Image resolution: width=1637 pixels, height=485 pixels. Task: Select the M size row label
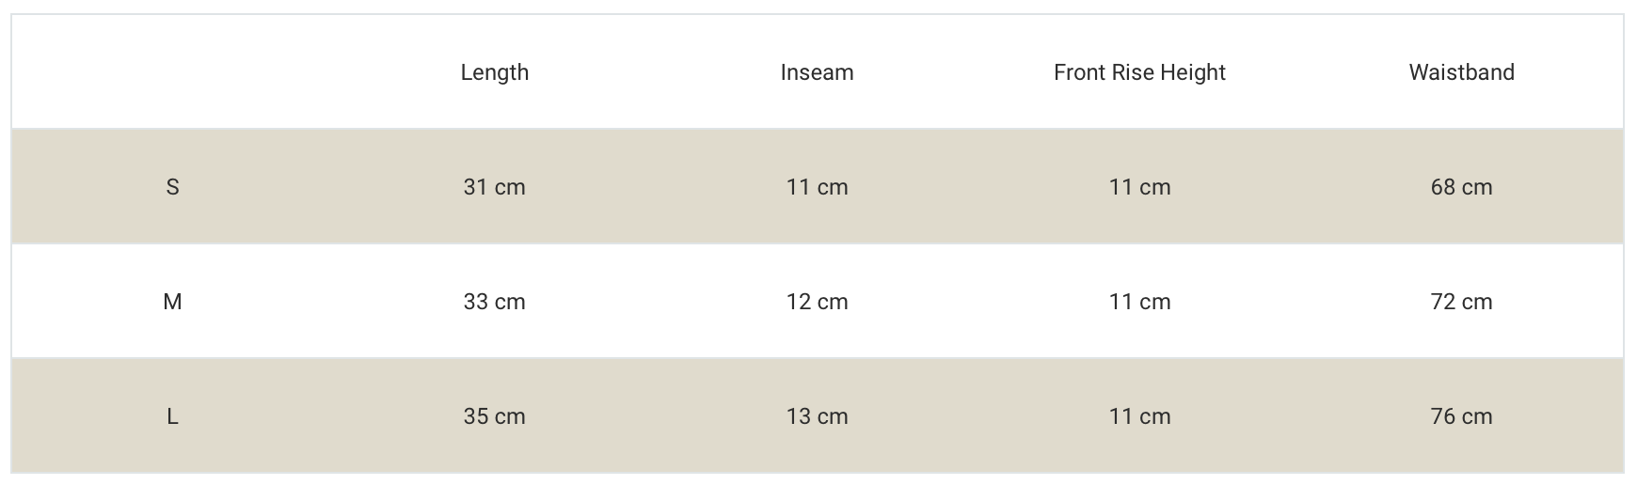pos(172,302)
